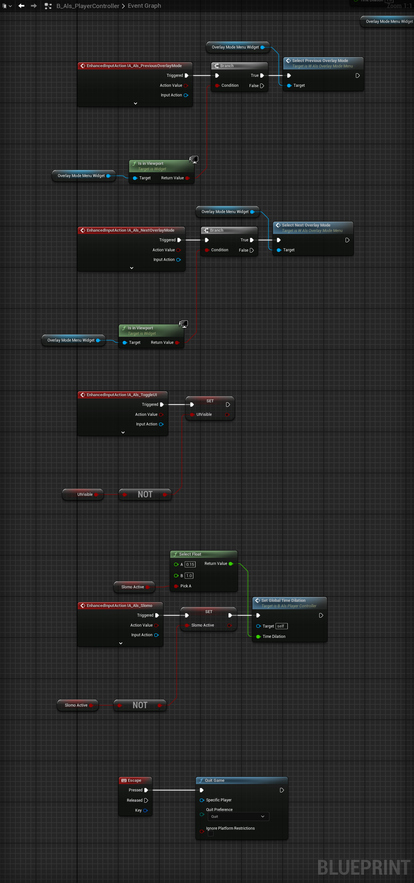
Task: Select the Select Next Overlay Mode node title
Action: (306, 225)
